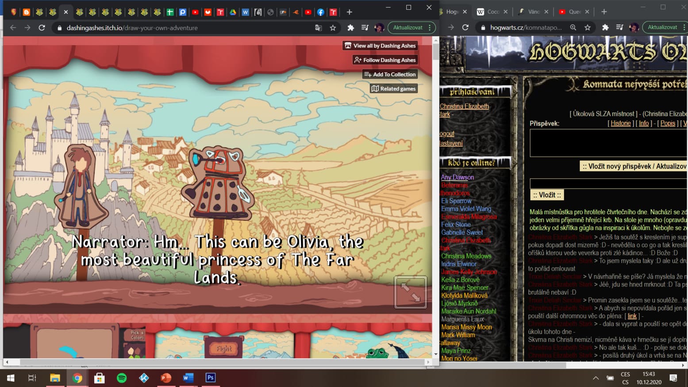Open PowerPoint from the taskbar
The height and width of the screenshot is (387, 688).
166,378
